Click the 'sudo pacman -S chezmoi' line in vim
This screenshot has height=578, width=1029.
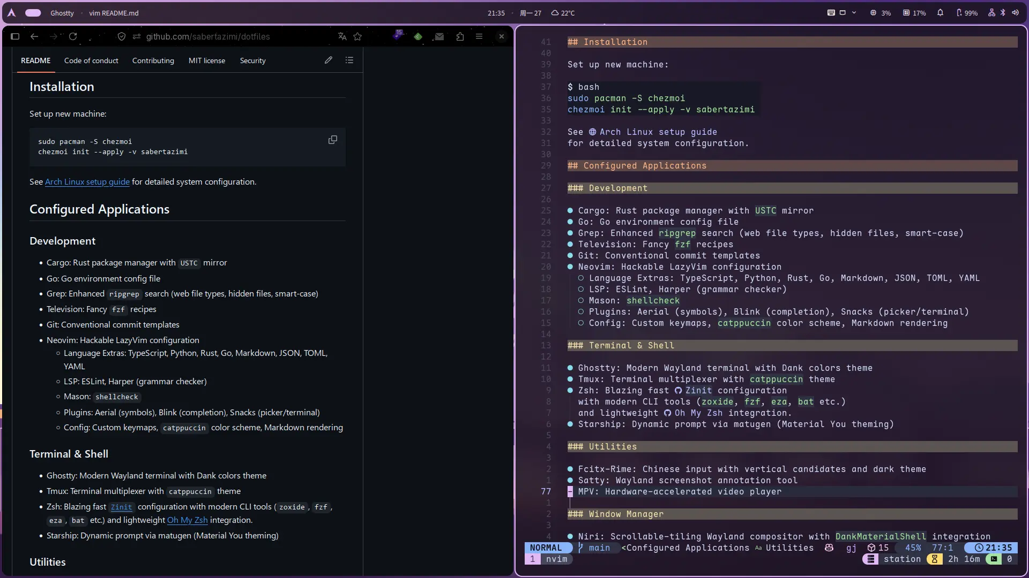click(626, 98)
